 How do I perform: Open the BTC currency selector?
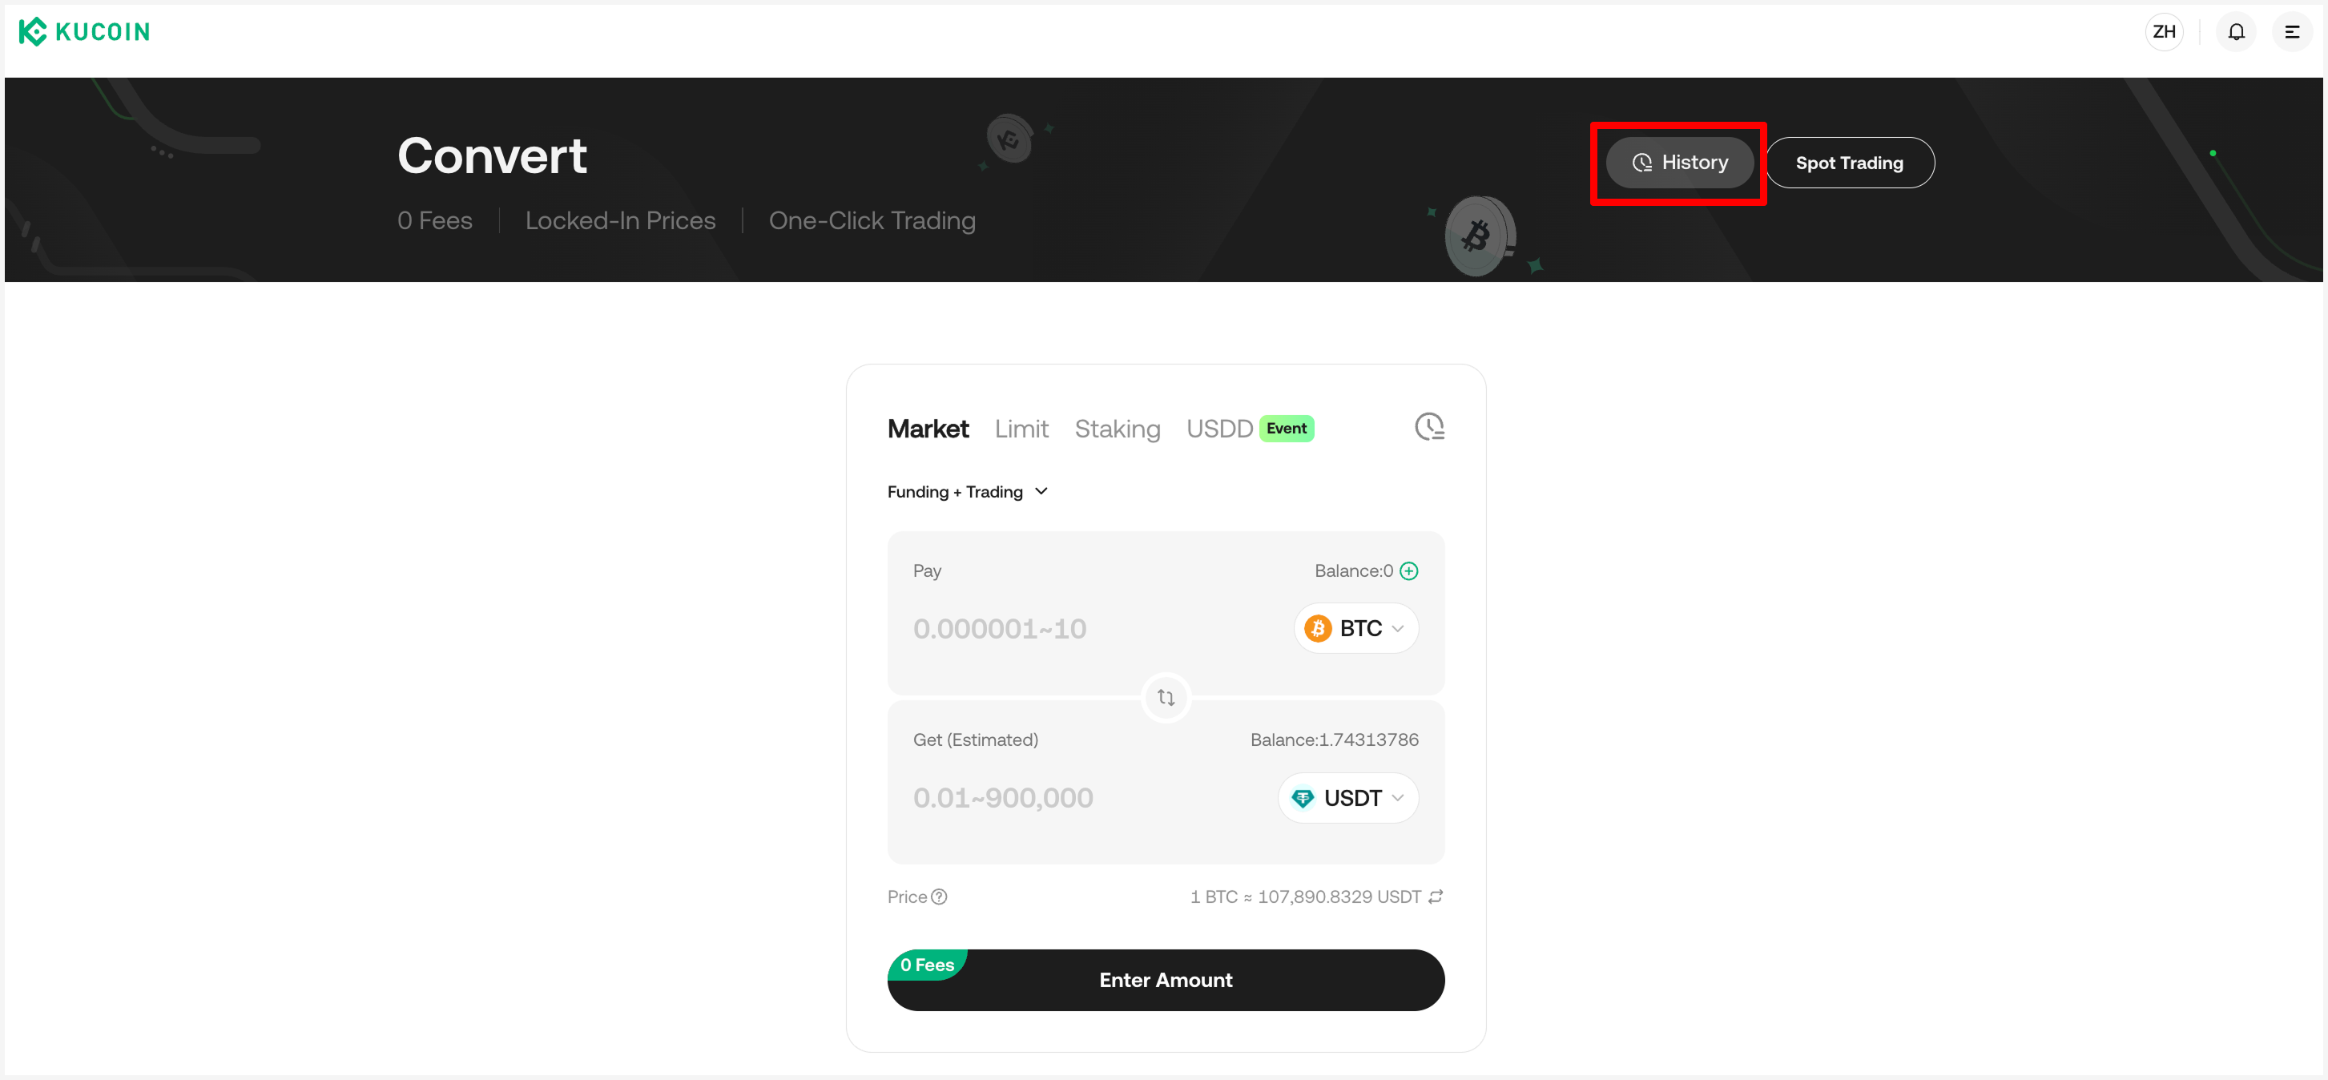point(1355,628)
